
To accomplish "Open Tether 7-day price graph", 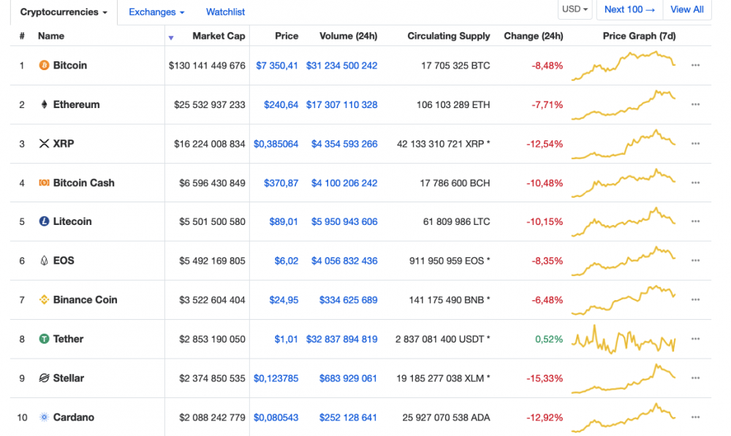I will click(624, 339).
